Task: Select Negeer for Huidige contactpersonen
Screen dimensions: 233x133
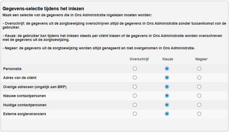Action: (199, 105)
